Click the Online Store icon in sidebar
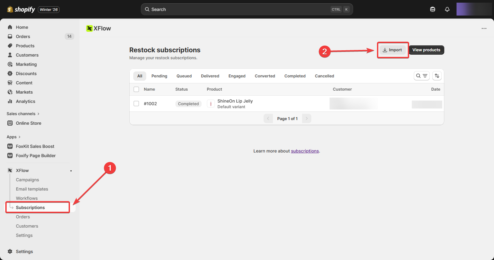 (x=10, y=123)
